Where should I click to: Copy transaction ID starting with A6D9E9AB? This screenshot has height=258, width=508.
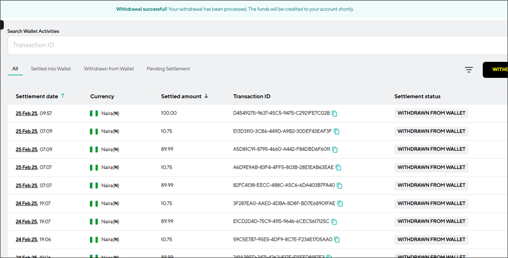[x=338, y=168]
